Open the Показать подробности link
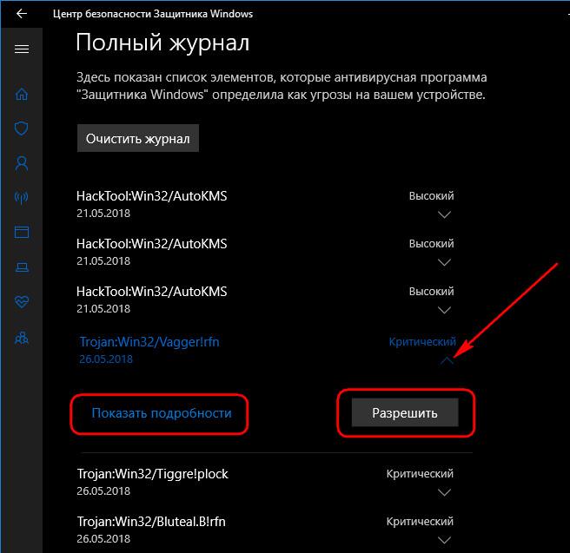570x553 pixels. [x=162, y=413]
